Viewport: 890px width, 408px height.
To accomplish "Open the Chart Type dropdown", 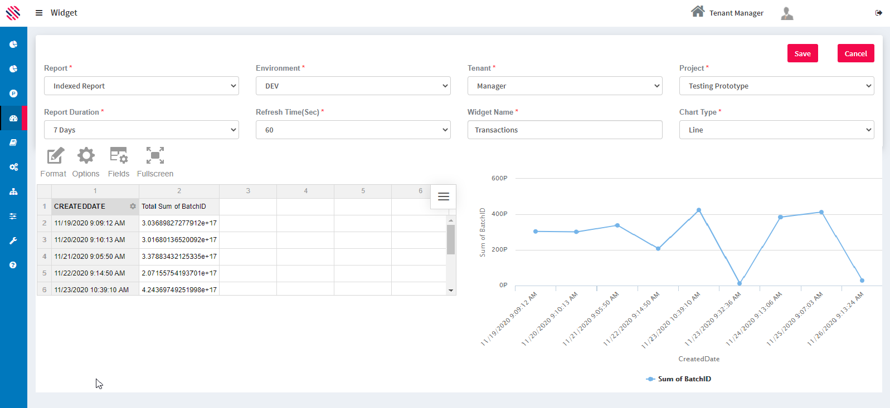I will coord(776,130).
